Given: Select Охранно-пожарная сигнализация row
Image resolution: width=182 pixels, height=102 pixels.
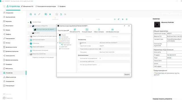Looking at the screenshot, I should 43,57.
